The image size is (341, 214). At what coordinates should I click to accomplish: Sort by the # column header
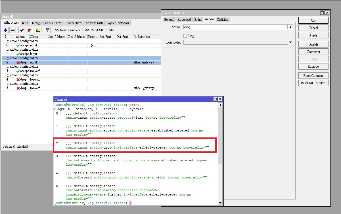pos(5,37)
